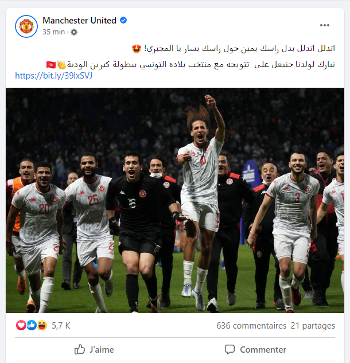Click the Commenter button
Image resolution: width=350 pixels, height=363 pixels.
click(255, 349)
